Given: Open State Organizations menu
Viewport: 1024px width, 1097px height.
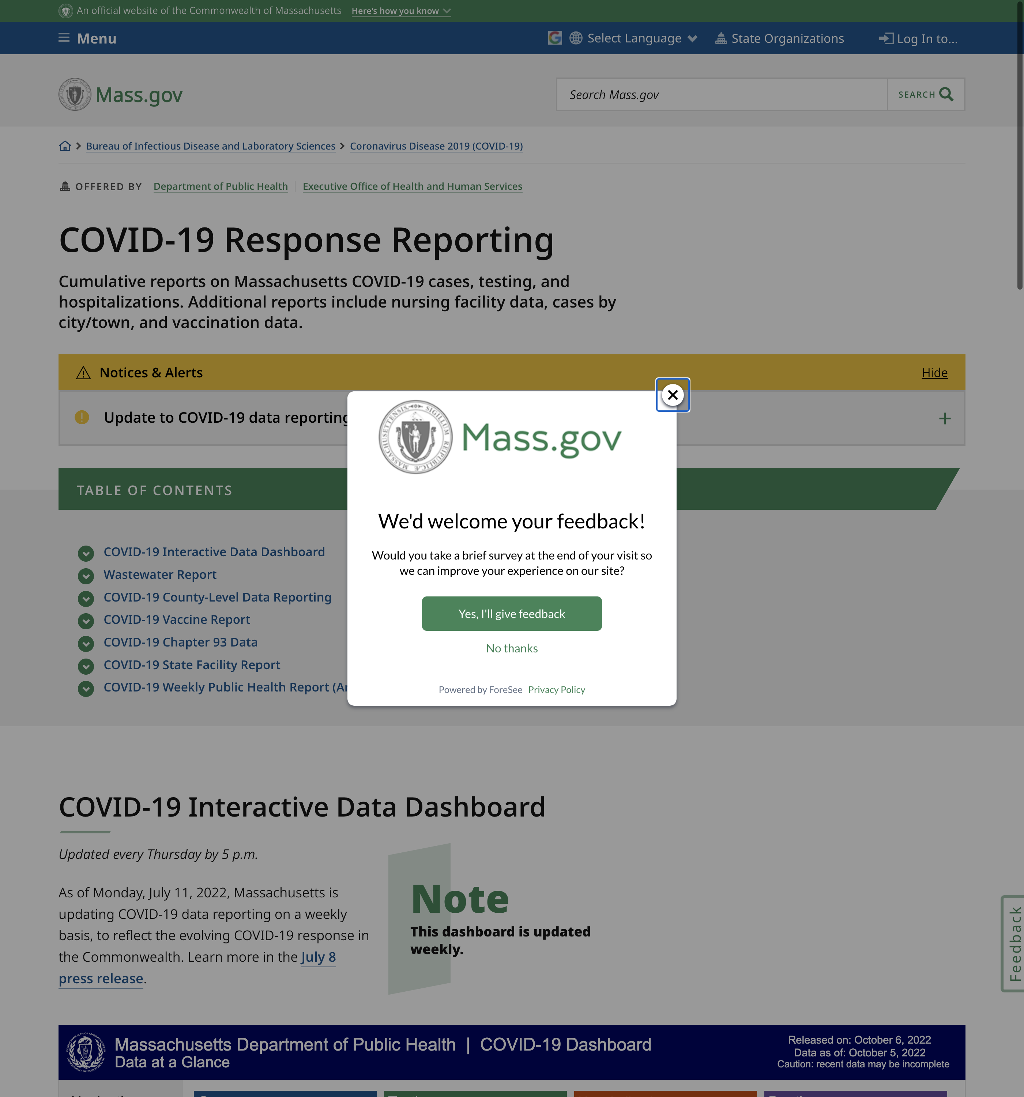Looking at the screenshot, I should pyautogui.click(x=779, y=38).
